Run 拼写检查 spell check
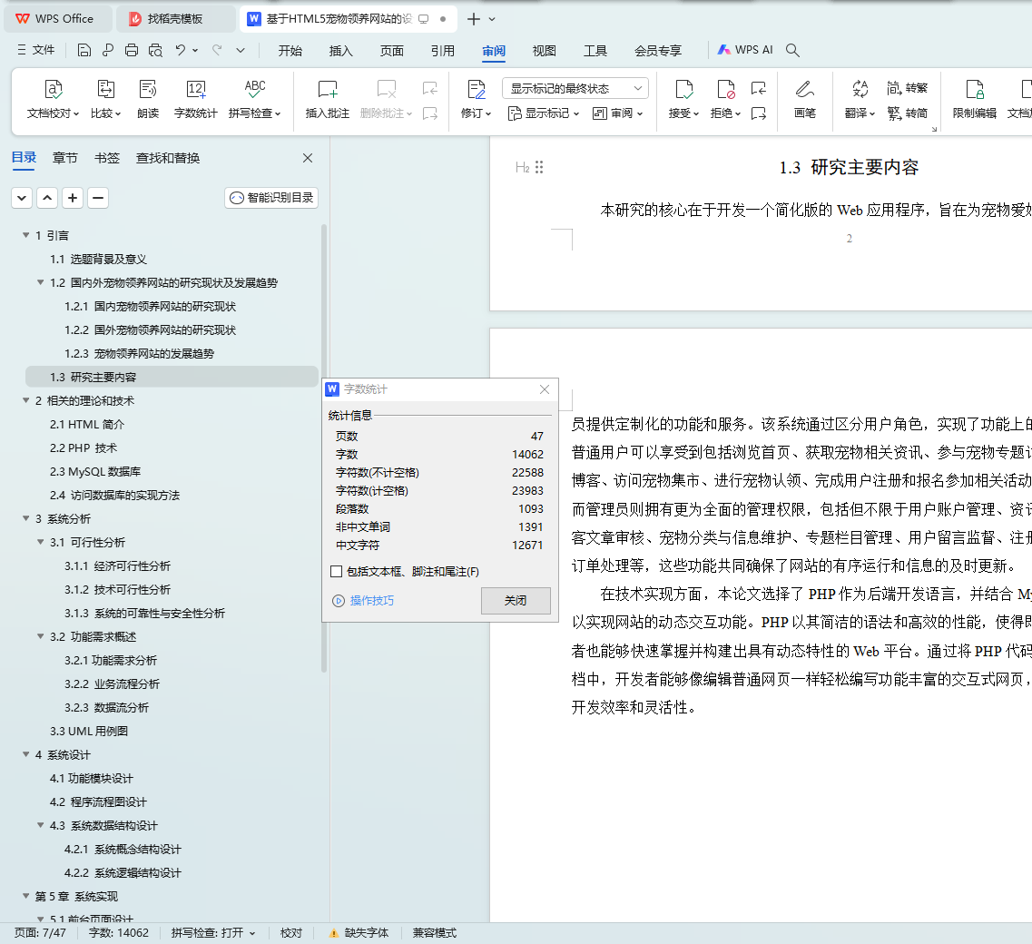Screen dimensions: 1032x944 pyautogui.click(x=255, y=99)
